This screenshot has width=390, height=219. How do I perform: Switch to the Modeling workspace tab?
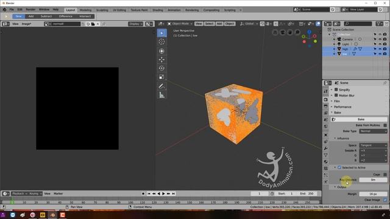85,10
